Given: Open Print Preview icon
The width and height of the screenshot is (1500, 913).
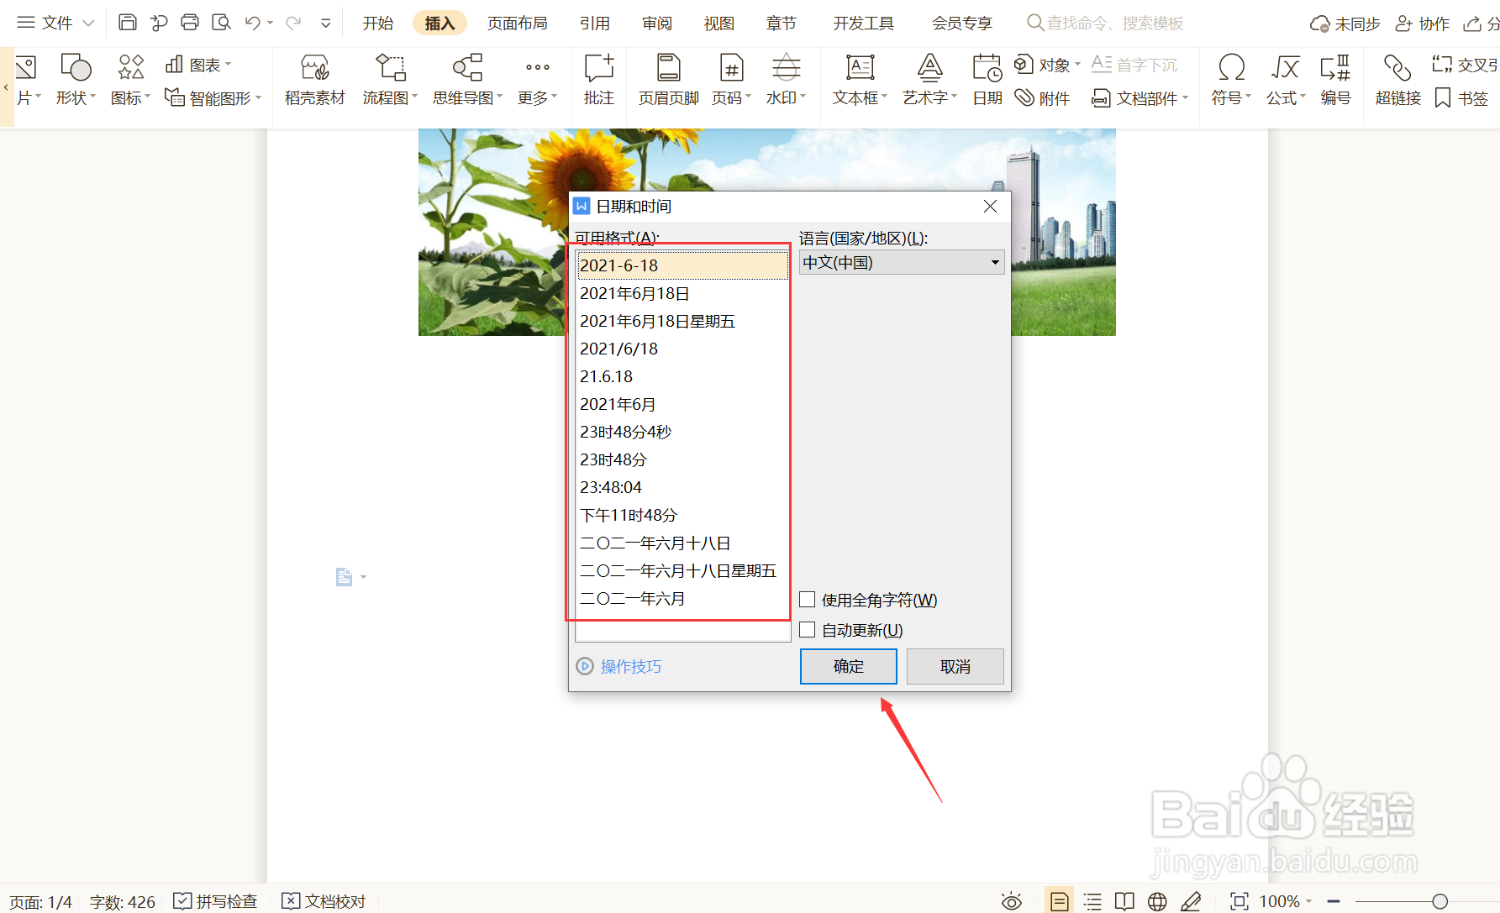Looking at the screenshot, I should [x=221, y=23].
